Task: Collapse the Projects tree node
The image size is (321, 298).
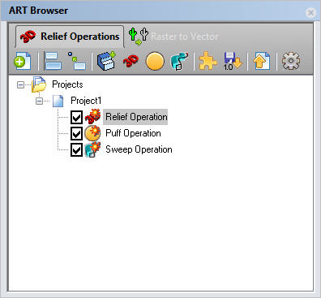Action: pos(20,85)
